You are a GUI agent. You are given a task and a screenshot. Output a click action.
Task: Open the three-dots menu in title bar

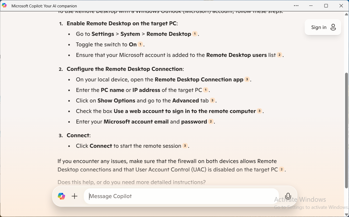pos(296,6)
